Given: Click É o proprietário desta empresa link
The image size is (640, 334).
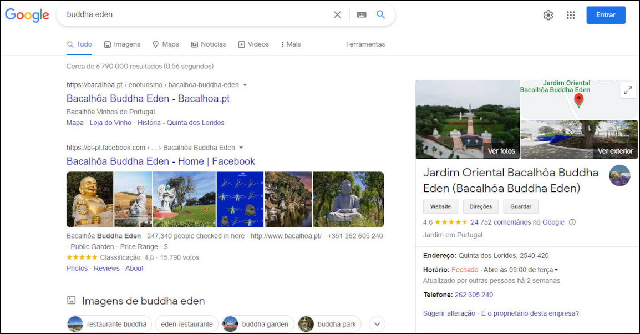Looking at the screenshot, I should pos(530,313).
